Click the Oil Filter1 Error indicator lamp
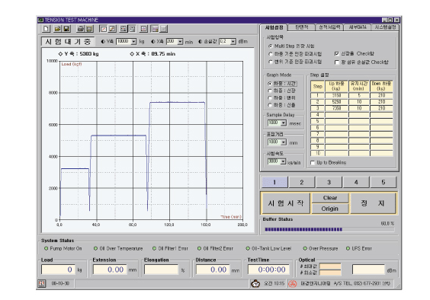 point(155,248)
